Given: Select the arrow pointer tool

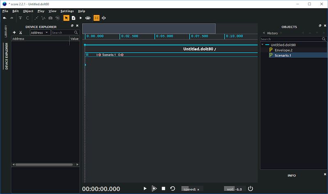Looking at the screenshot, I should (66, 18).
